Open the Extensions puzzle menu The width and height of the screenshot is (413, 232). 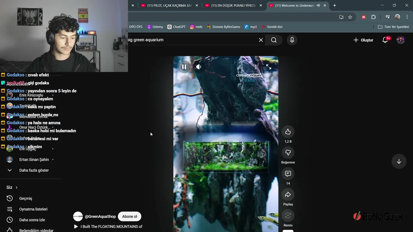tap(373, 17)
